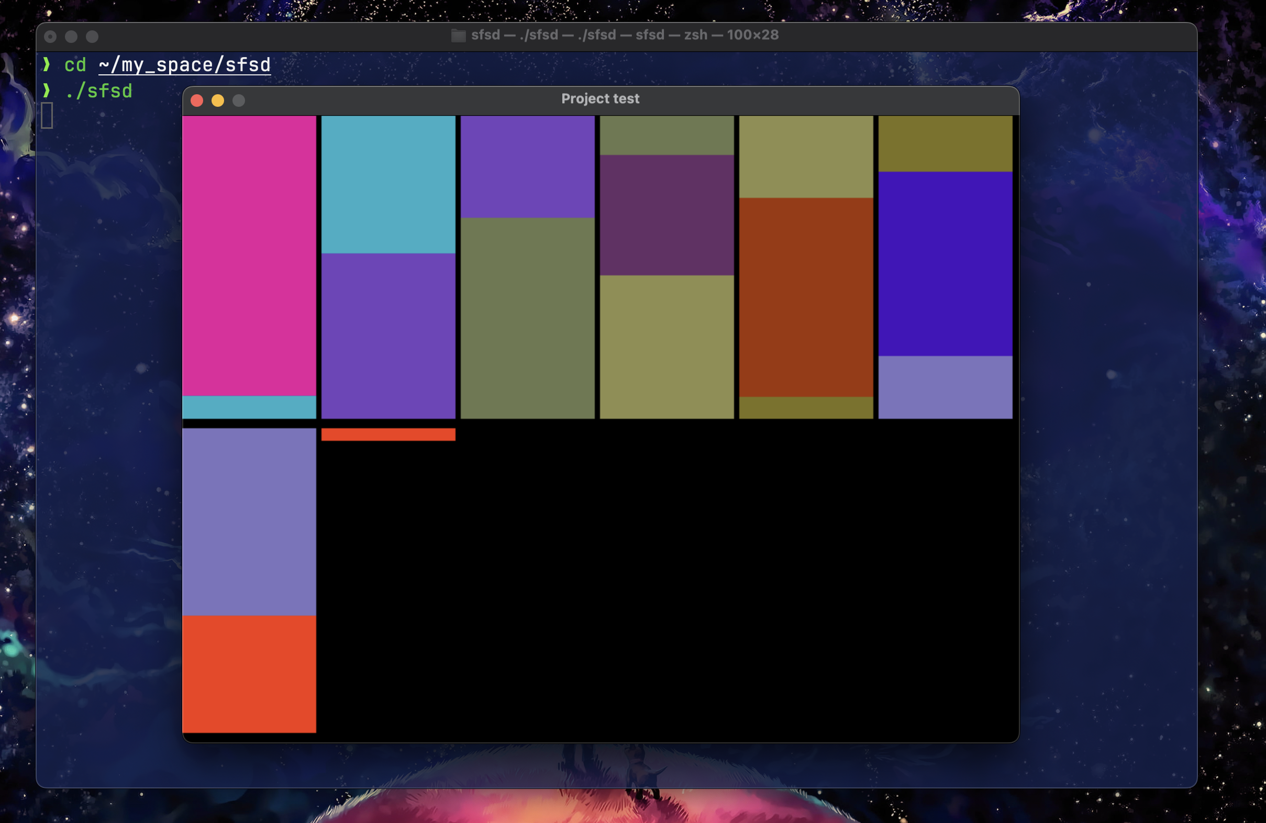Click the large magenta block

coord(249,255)
